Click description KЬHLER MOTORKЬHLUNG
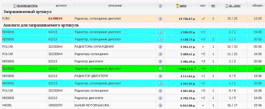 click(x=92, y=105)
